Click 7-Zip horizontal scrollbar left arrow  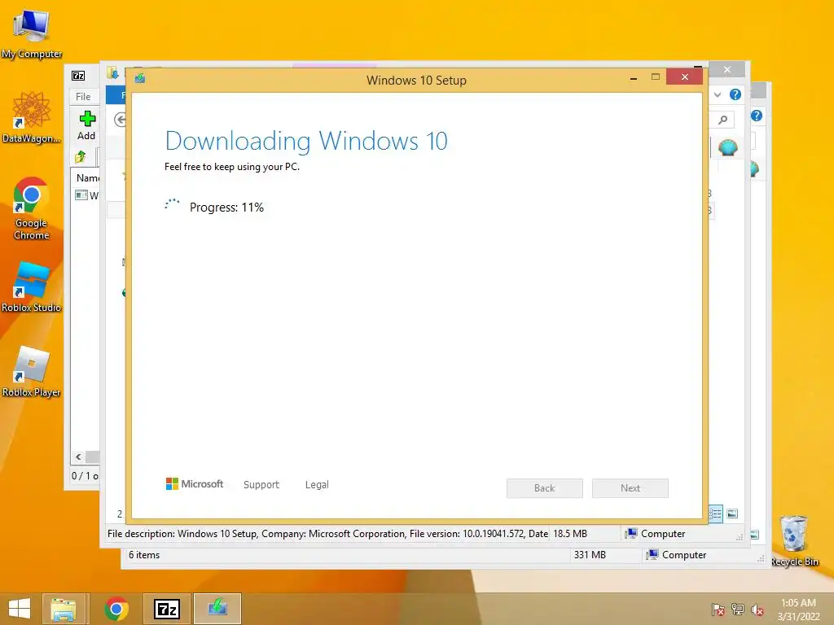(x=78, y=457)
